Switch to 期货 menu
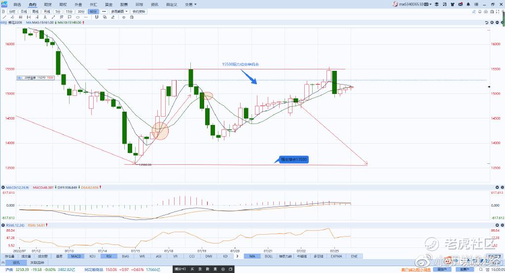The width and height of the screenshot is (505, 273). point(48,4)
